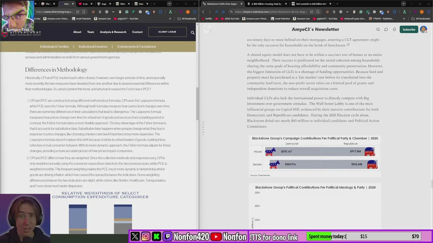Open '(304) YouTube' bookmark

tap(230, 19)
